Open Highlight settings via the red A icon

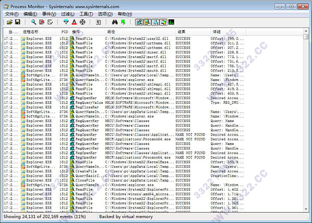click(x=74, y=22)
